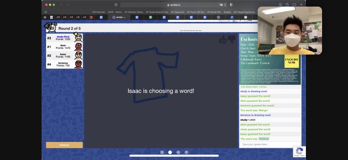Click Alvin's red player avatar
The width and height of the screenshot is (348, 160).
coord(78,47)
